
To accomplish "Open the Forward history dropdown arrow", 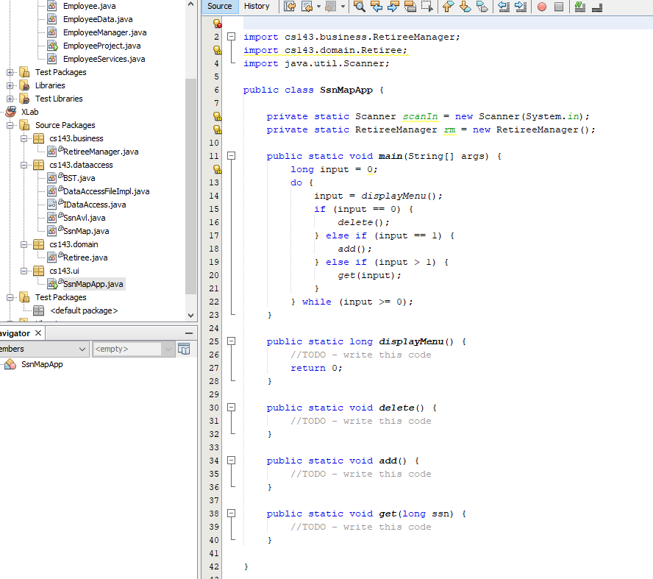I will click(343, 6).
